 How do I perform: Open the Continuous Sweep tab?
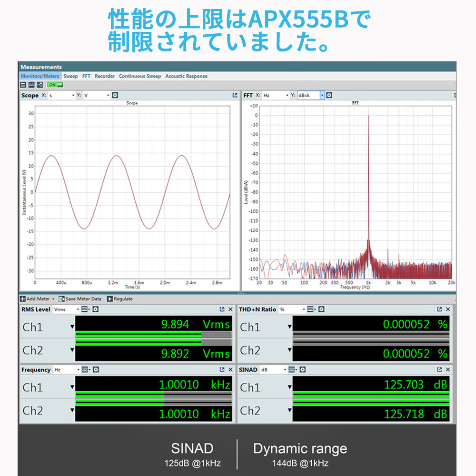point(140,76)
